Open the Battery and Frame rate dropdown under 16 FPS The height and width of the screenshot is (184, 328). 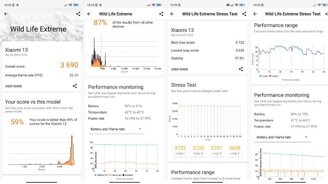point(116,129)
